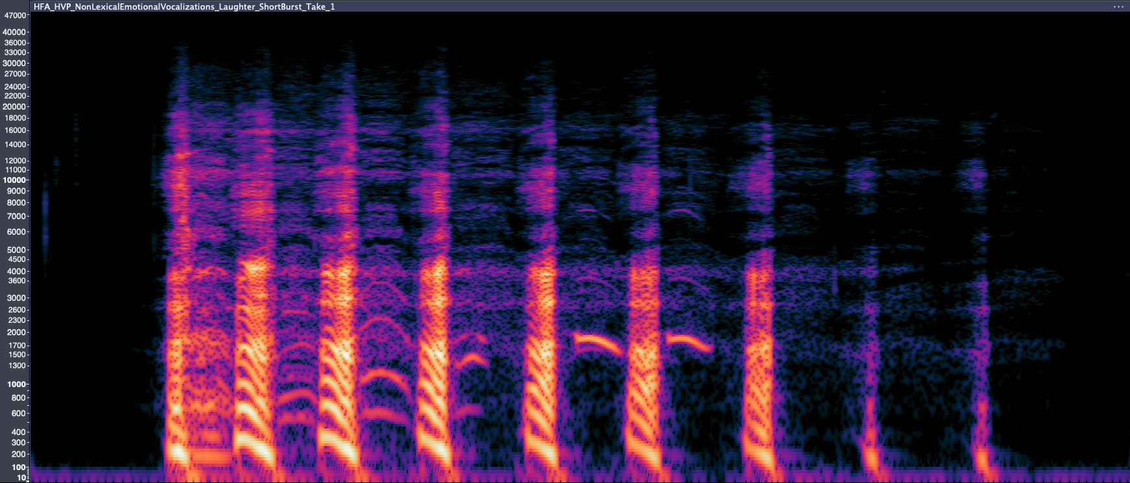The width and height of the screenshot is (1130, 483).
Task: Click the bold 1000 axis label
Action: pos(17,384)
